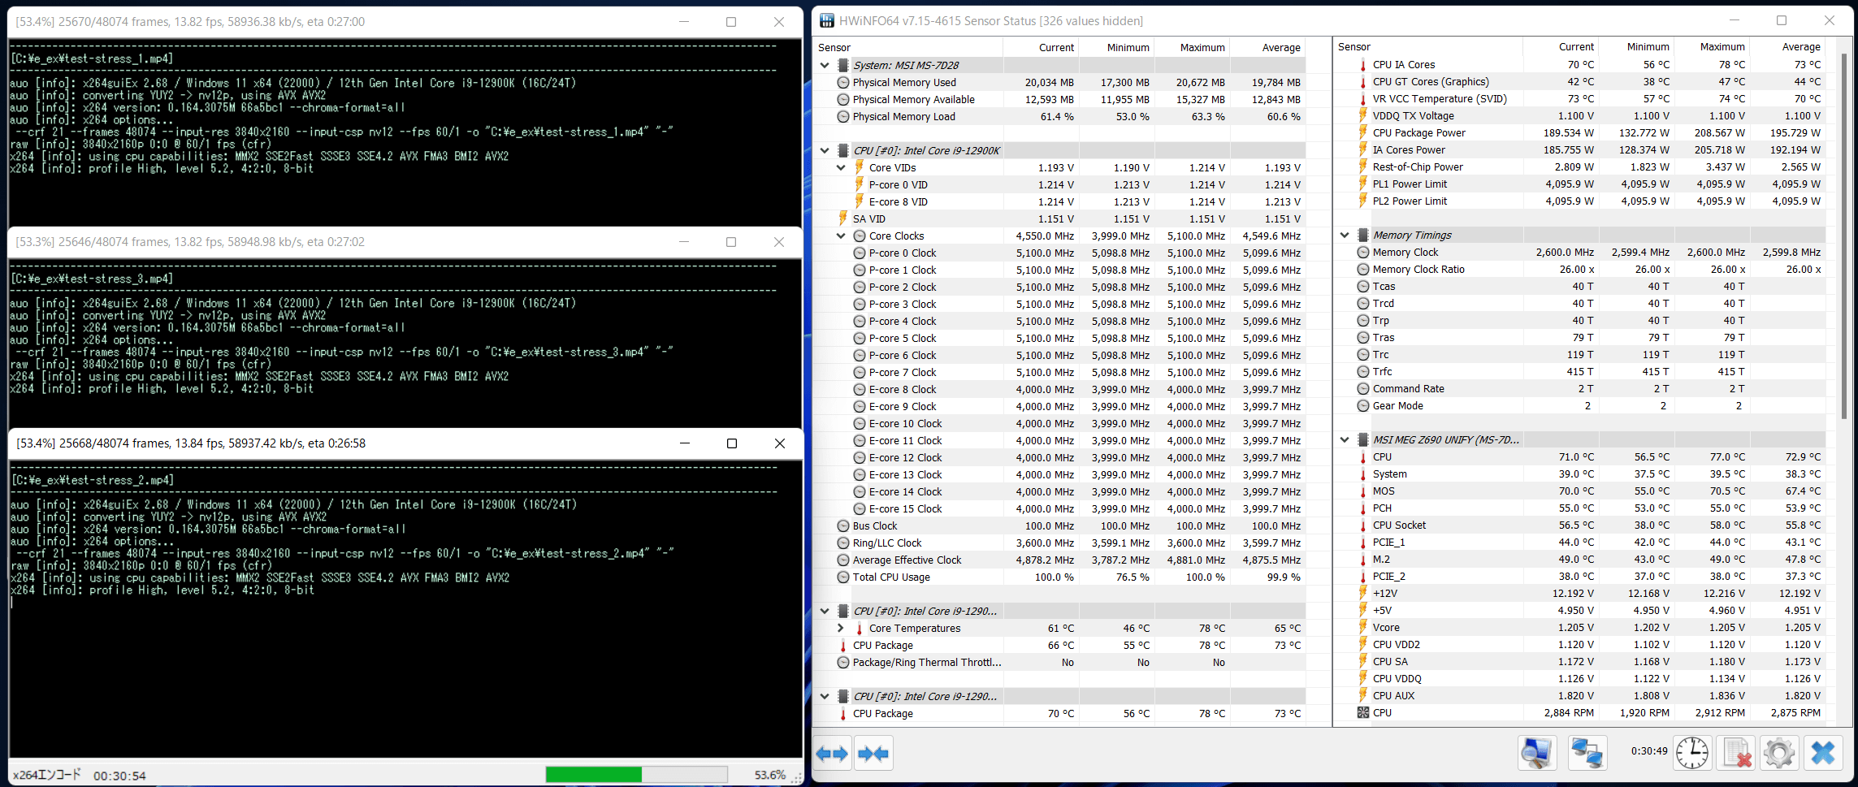Viewport: 1858px width, 787px height.
Task: Collapse the MSI MEG Z690 UNIFY group
Action: pyautogui.click(x=1345, y=440)
